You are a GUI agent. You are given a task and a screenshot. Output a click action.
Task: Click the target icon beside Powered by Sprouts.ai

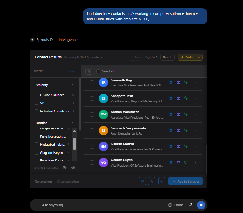coord(65,167)
